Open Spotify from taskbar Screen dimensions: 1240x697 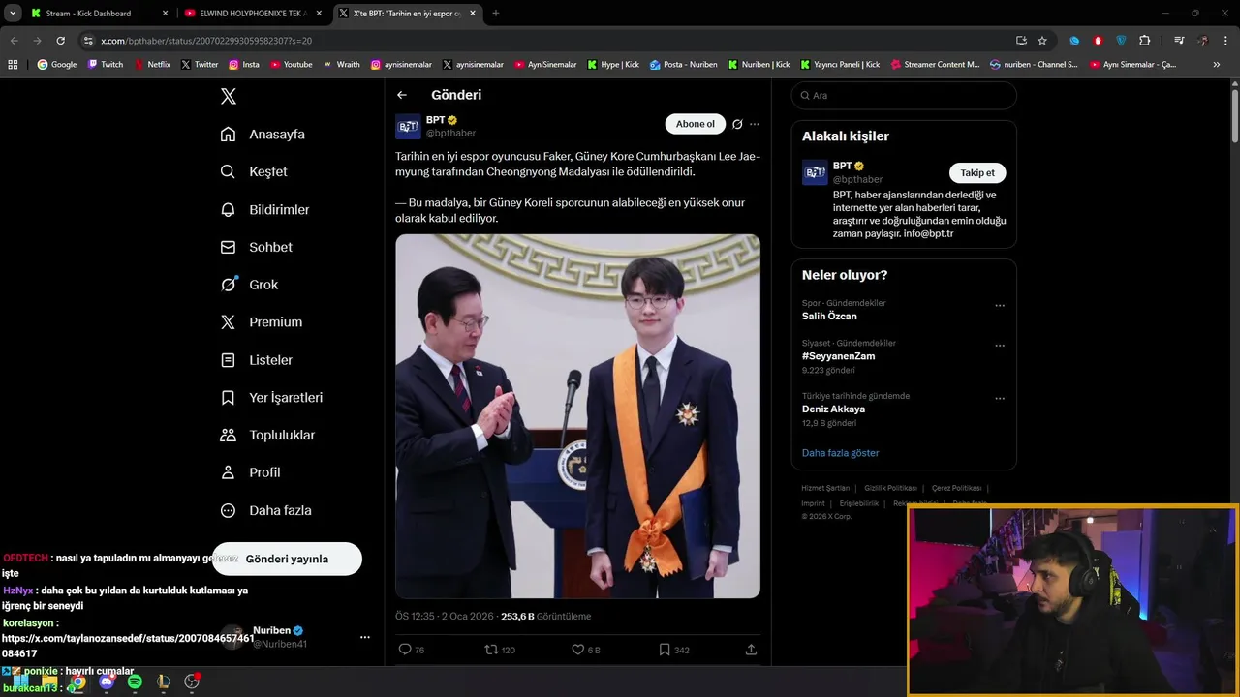coord(135,682)
